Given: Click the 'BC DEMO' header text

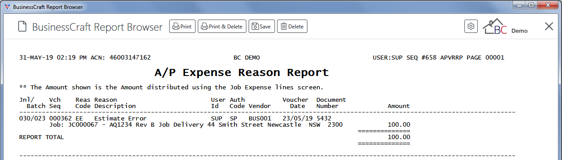Looking at the screenshot, I should click(x=246, y=58).
